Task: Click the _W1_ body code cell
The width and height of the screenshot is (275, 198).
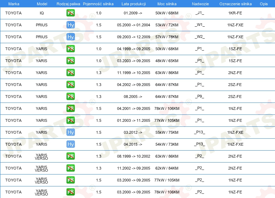Action: coord(200,25)
